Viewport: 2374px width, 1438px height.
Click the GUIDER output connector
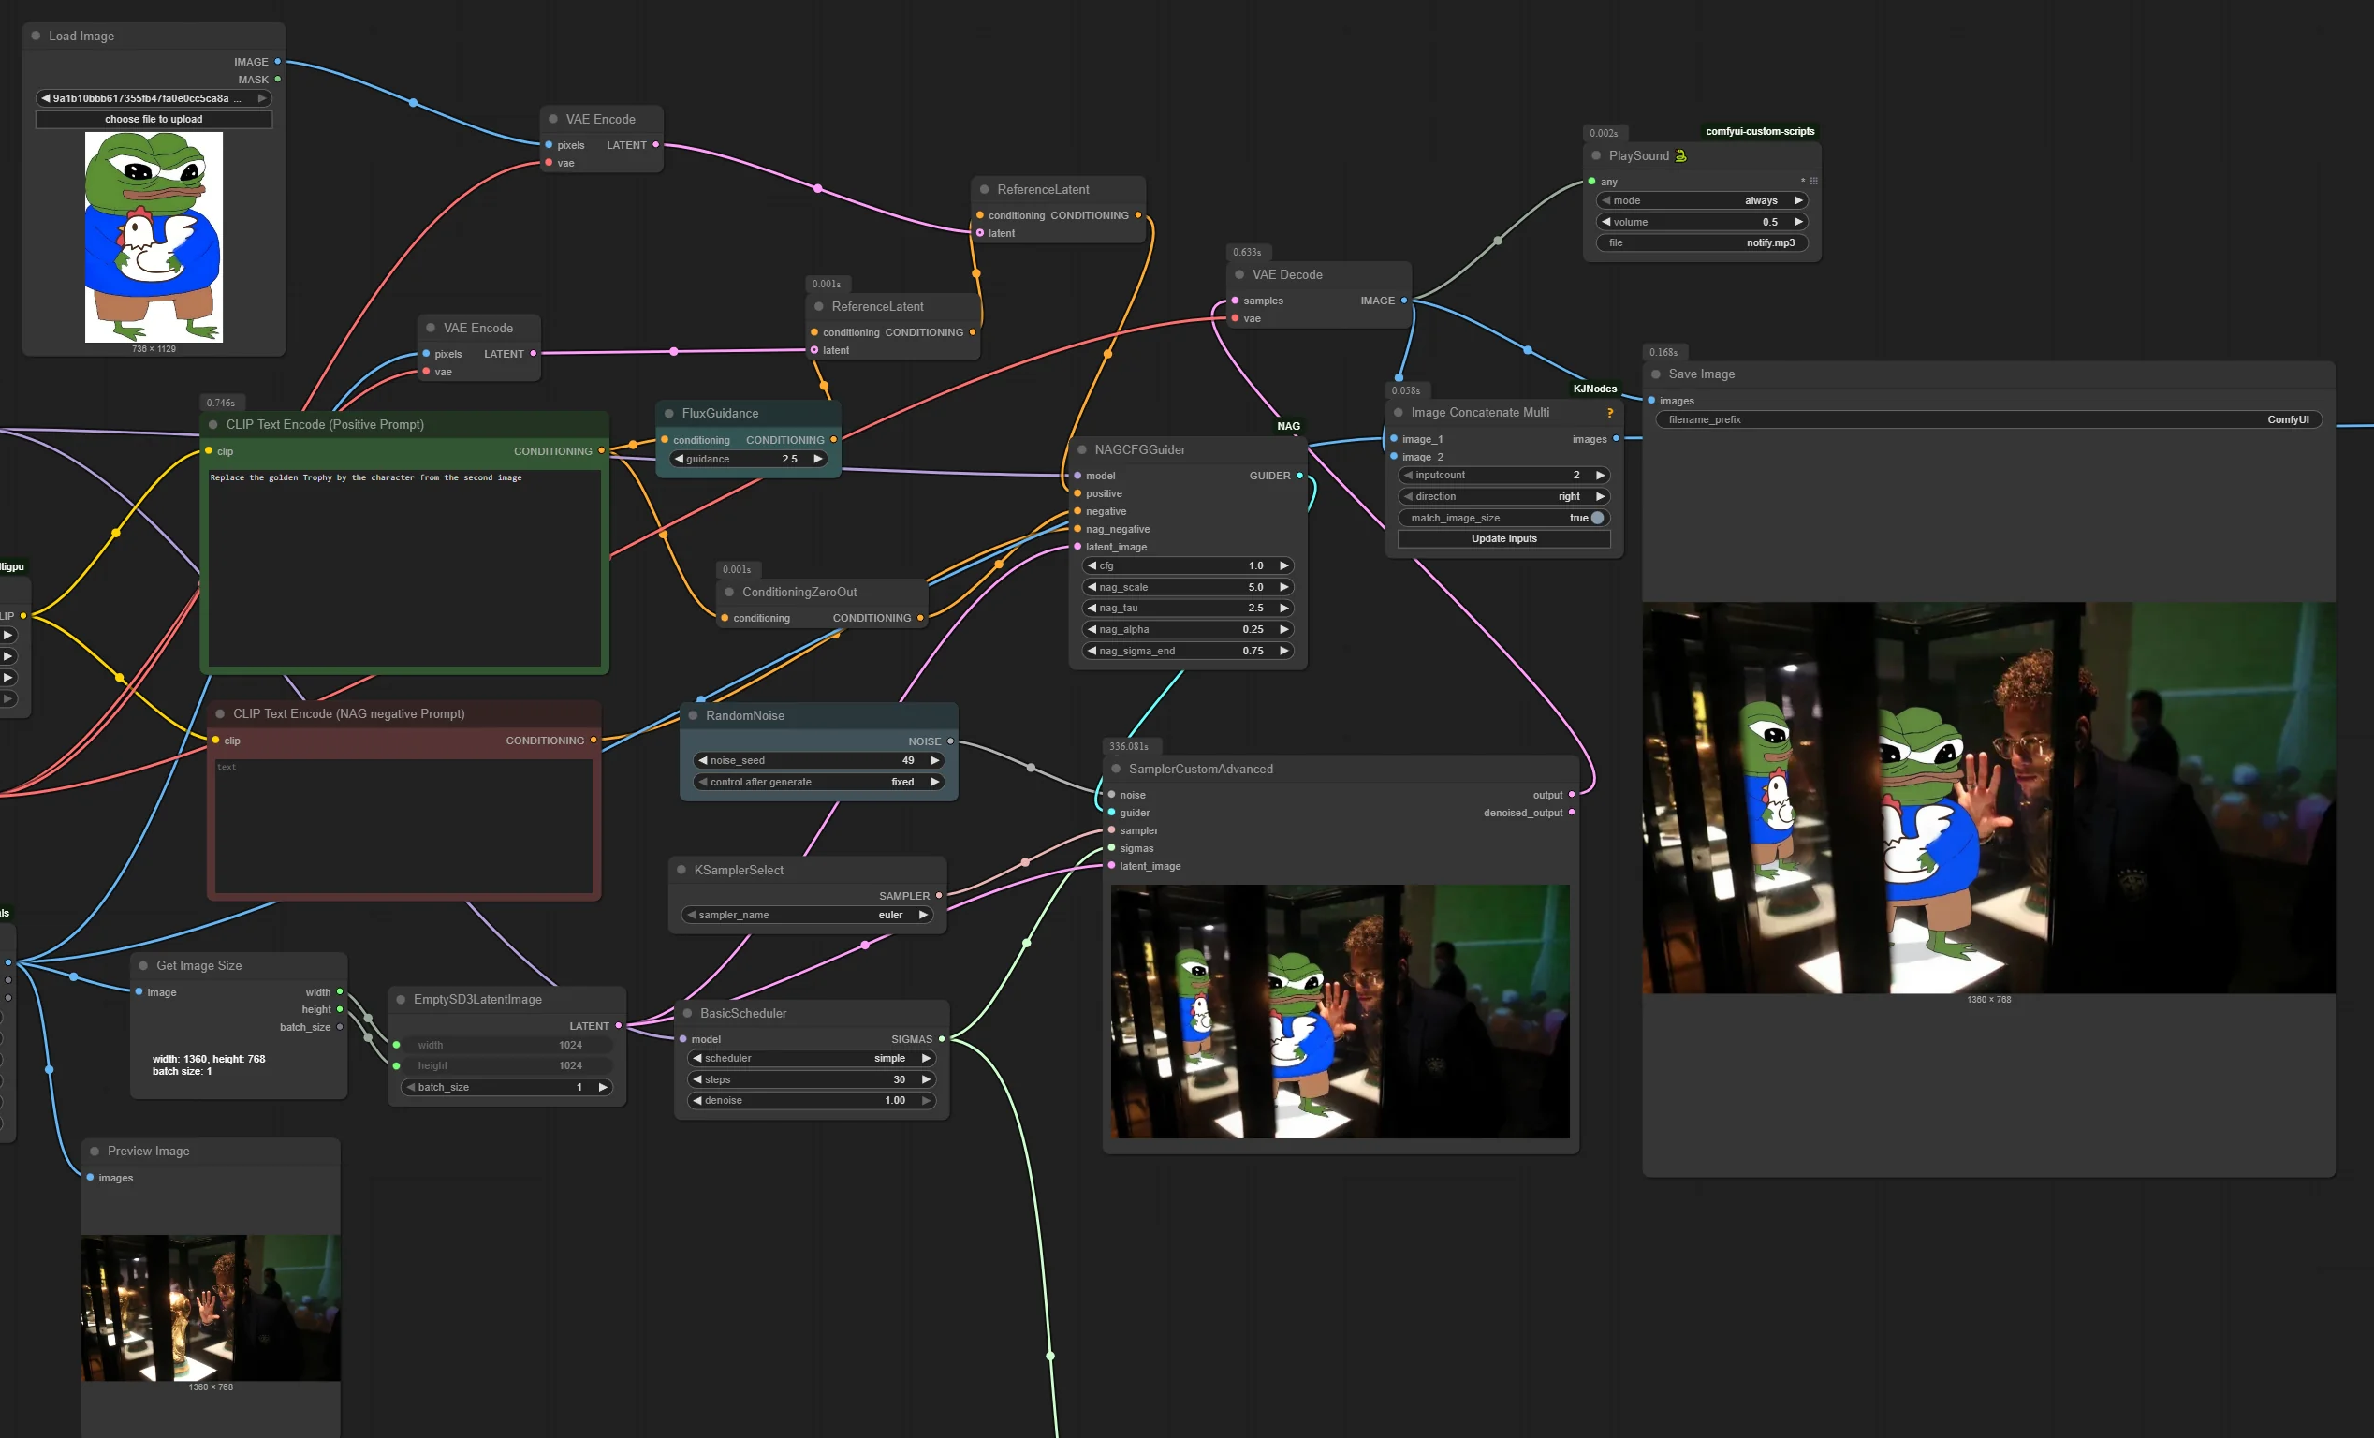click(1298, 477)
